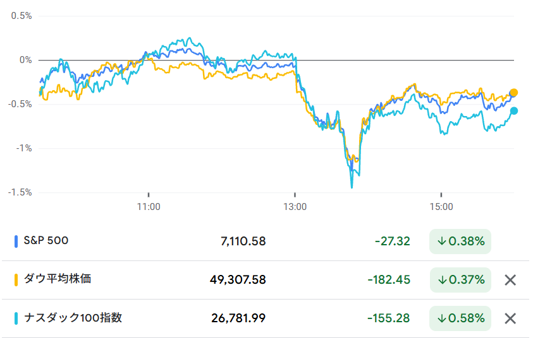Click the ↓0.38% change badge
Viewport: 533px width, 338px height.
(x=460, y=242)
